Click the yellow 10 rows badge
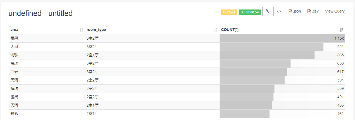 coord(229,12)
